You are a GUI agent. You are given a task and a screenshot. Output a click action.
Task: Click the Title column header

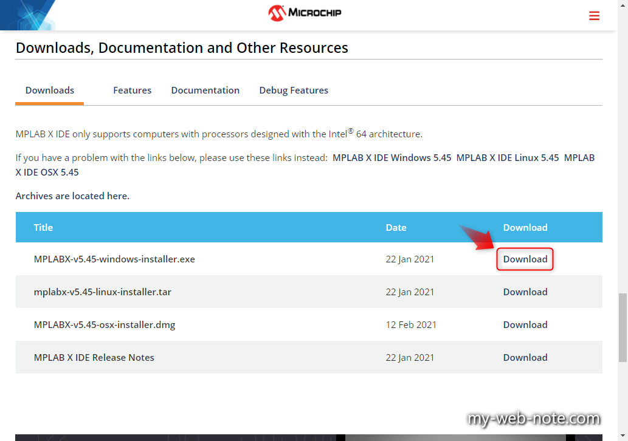point(43,228)
